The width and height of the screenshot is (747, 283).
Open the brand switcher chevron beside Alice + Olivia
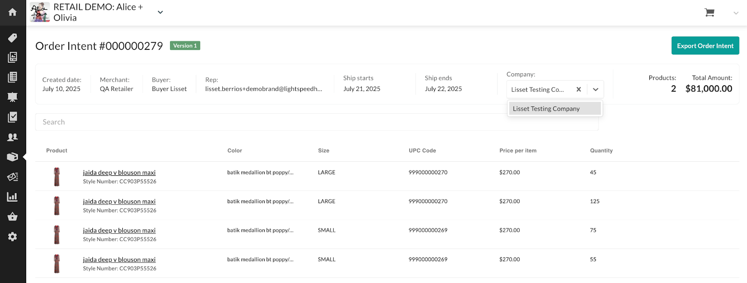click(160, 13)
